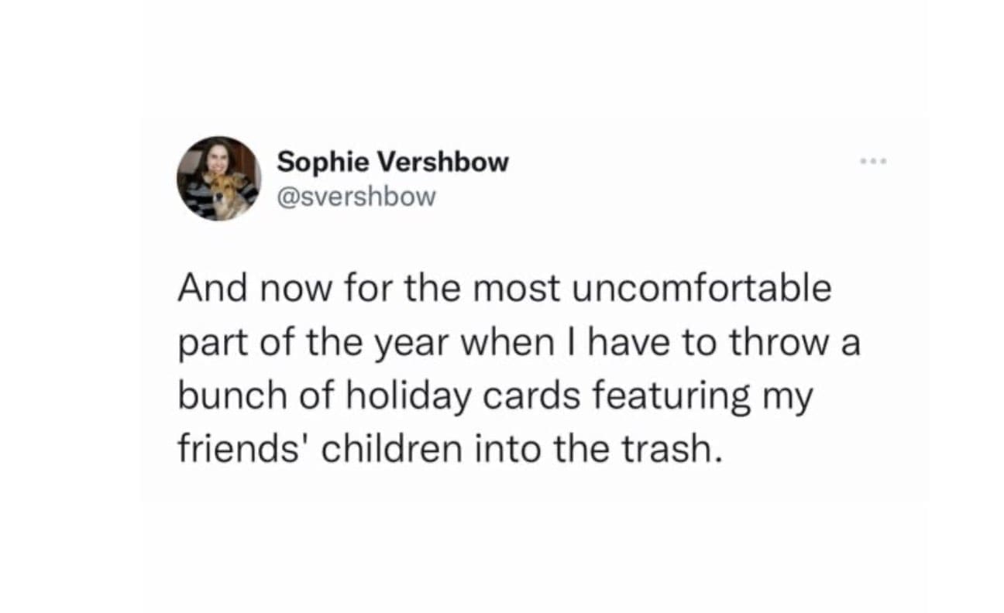Click Sophie Vershbow's profile picture

coord(219,179)
